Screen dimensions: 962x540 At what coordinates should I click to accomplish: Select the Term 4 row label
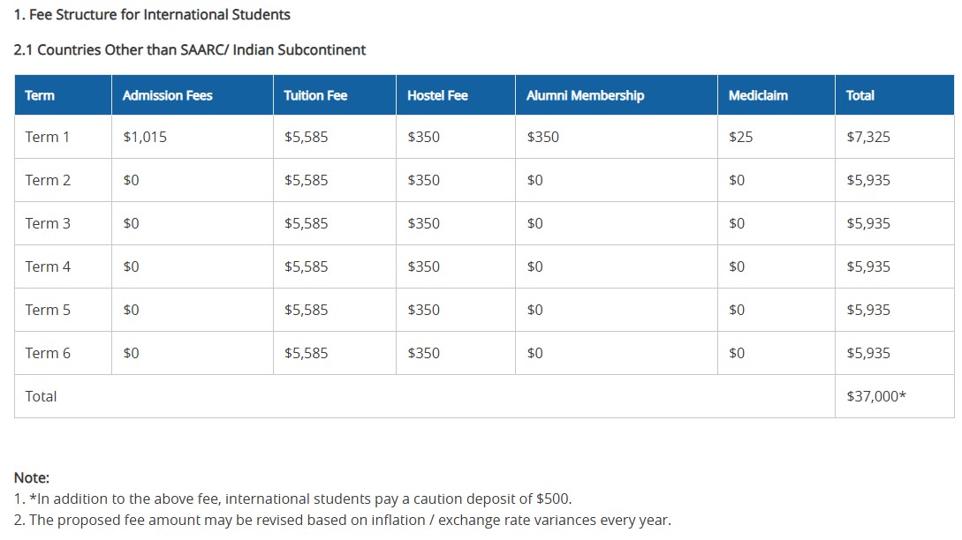click(48, 266)
